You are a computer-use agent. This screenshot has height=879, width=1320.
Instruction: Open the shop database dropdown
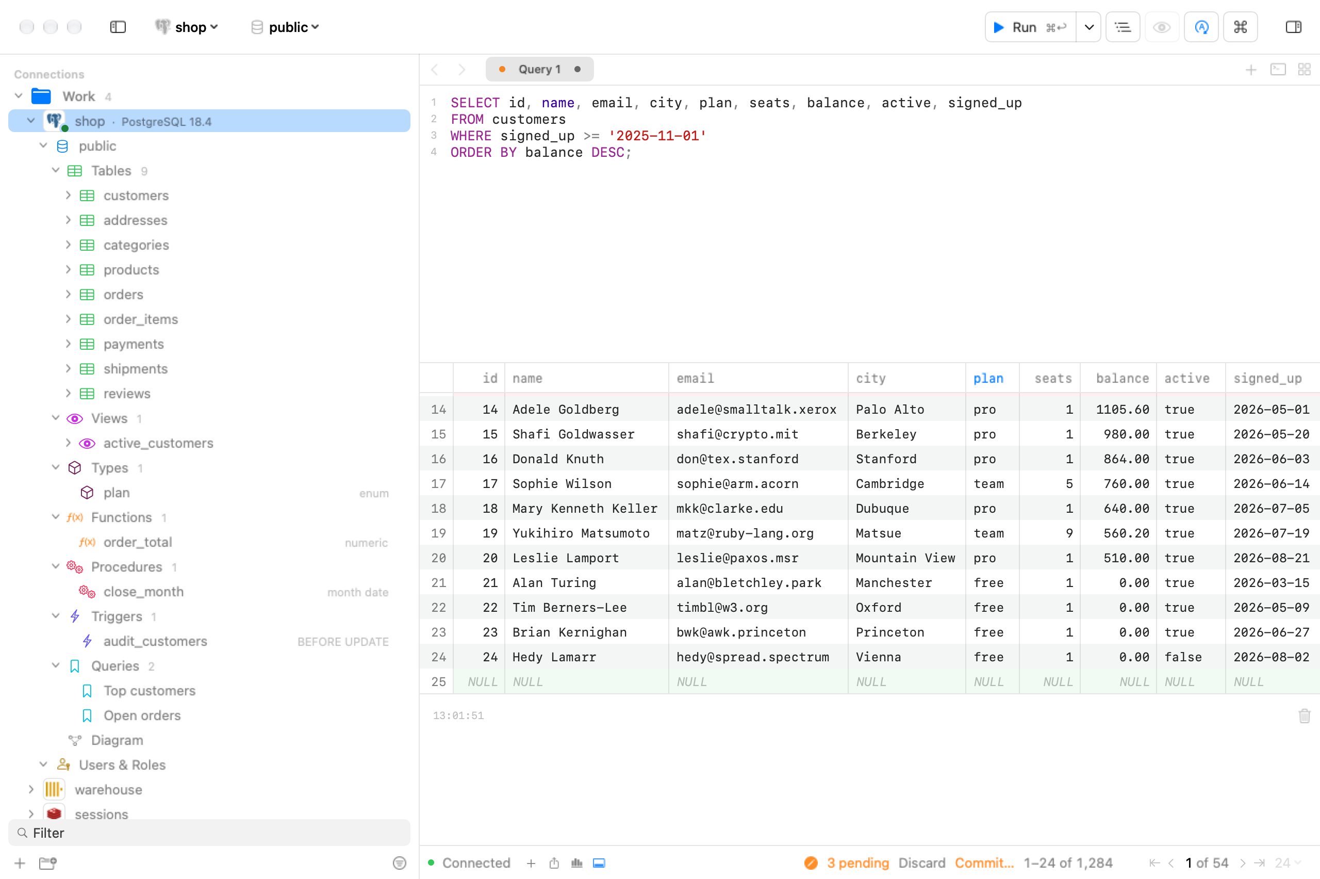187,27
